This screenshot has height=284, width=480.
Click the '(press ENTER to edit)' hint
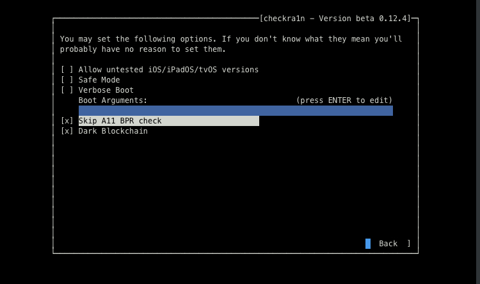pos(344,100)
